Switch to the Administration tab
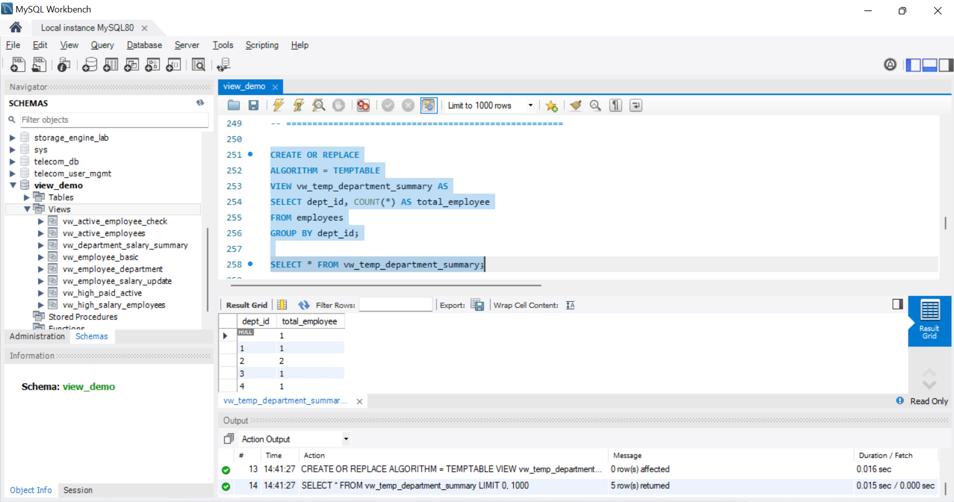 37,336
